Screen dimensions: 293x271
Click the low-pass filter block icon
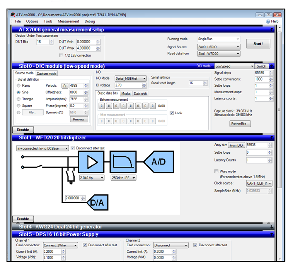pyautogui.click(x=123, y=162)
